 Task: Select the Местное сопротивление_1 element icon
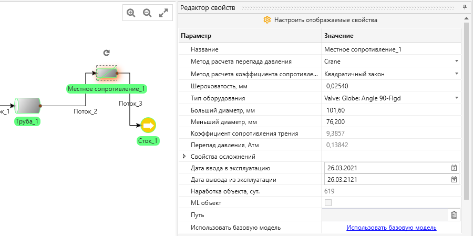pos(107,73)
